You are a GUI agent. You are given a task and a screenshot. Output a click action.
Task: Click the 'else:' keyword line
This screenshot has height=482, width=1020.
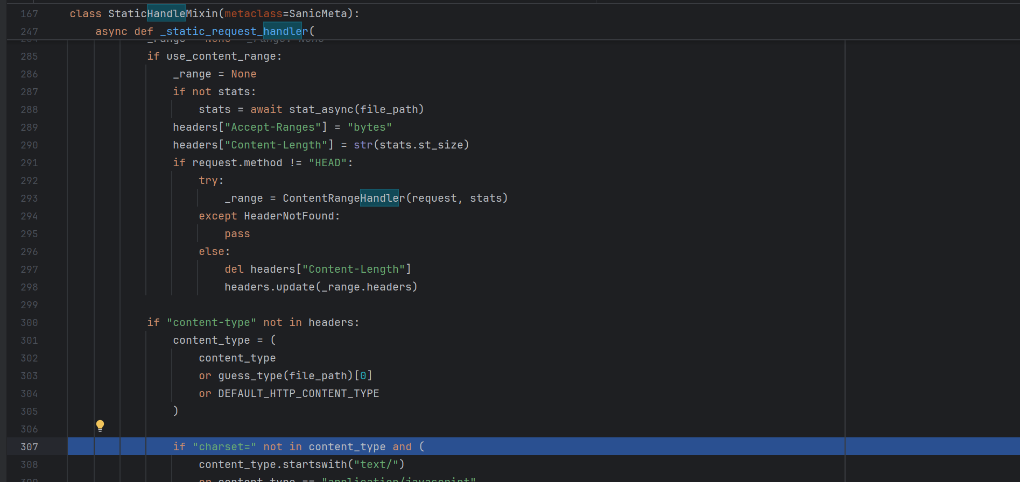pos(214,251)
